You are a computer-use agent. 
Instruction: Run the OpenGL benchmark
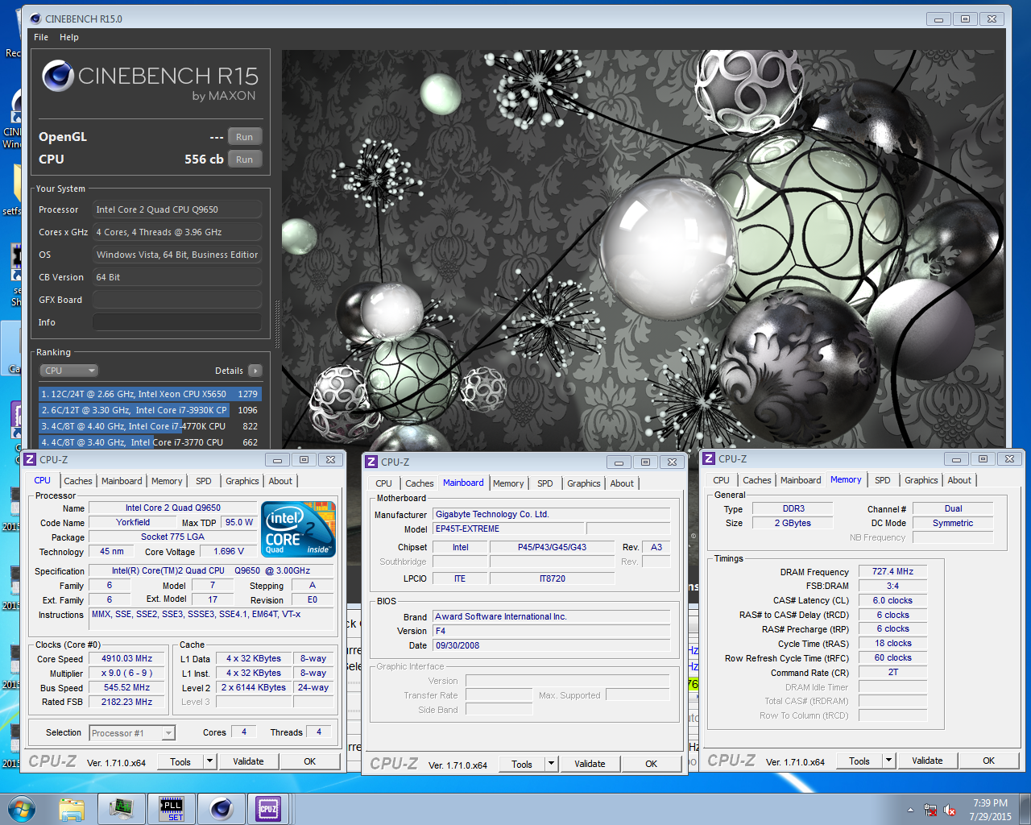(245, 137)
